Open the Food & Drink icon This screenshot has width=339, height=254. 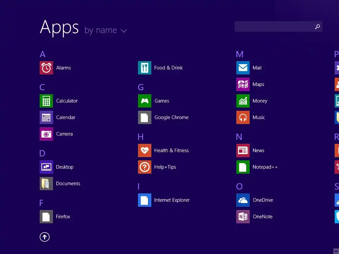click(x=145, y=68)
